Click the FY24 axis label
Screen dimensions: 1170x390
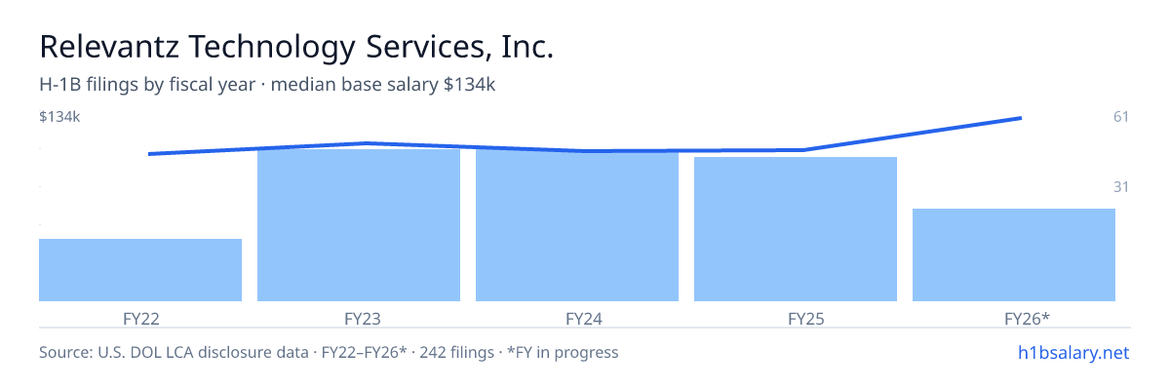[577, 318]
